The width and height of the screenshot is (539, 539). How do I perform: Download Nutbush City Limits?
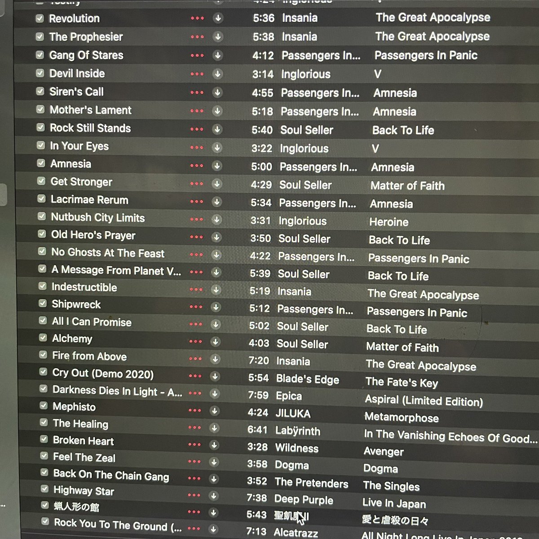click(x=216, y=220)
